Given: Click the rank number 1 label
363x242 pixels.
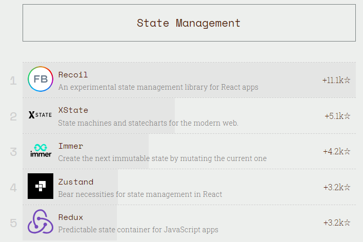Looking at the screenshot, I should pyautogui.click(x=13, y=80).
